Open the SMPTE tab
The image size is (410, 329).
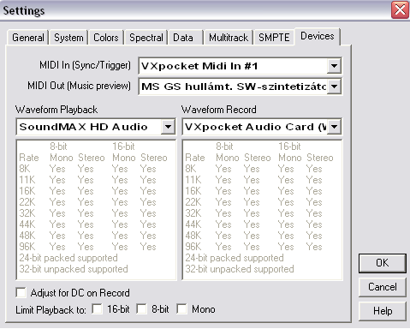(274, 38)
